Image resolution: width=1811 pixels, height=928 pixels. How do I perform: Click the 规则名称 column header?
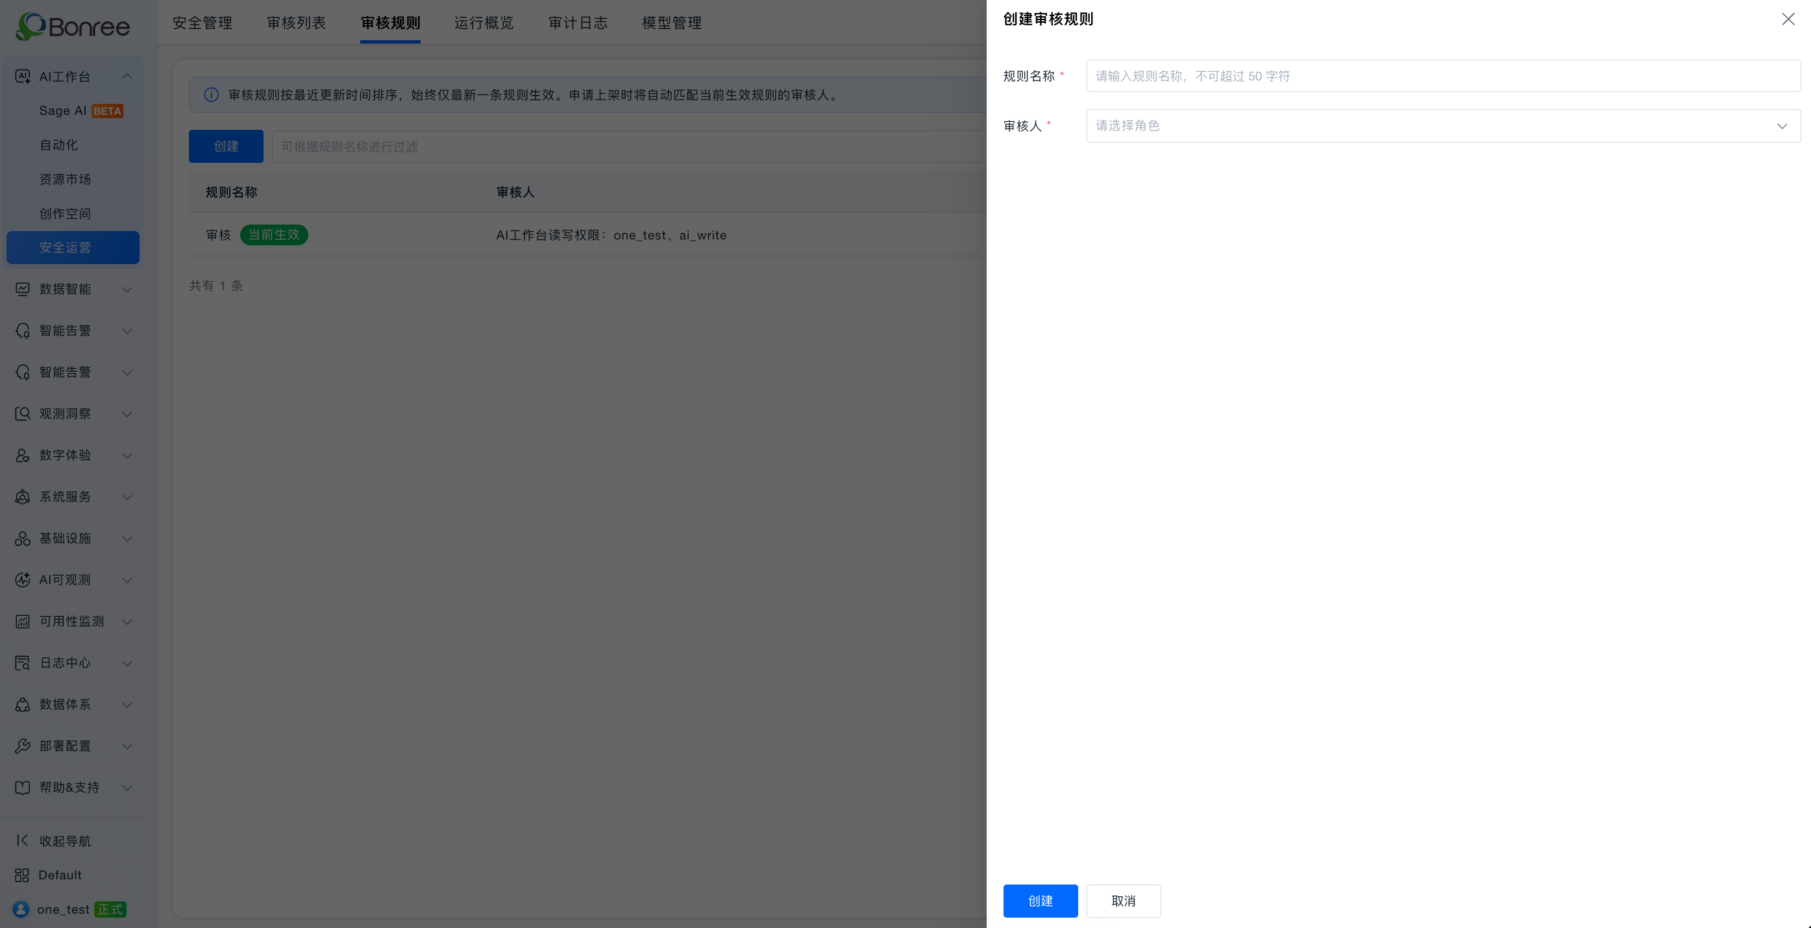click(231, 192)
